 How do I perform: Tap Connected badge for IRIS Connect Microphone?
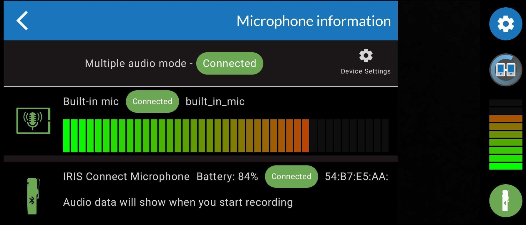coord(291,177)
